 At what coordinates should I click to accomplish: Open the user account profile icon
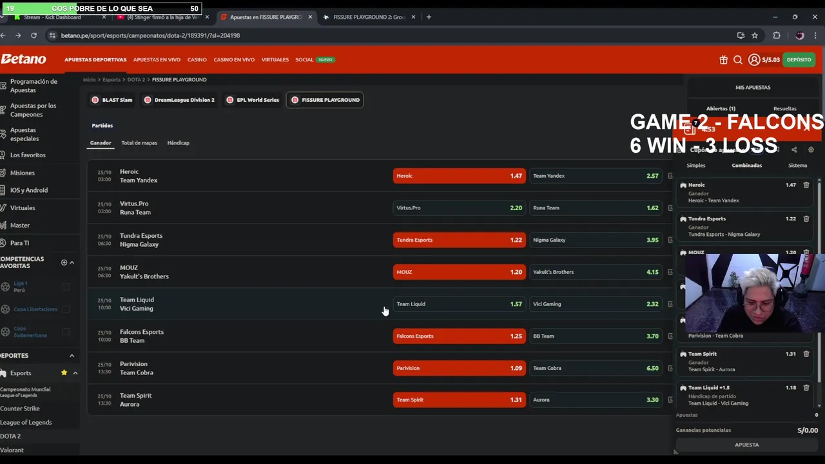pyautogui.click(x=753, y=60)
